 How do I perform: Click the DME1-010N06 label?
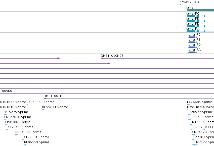(112, 56)
